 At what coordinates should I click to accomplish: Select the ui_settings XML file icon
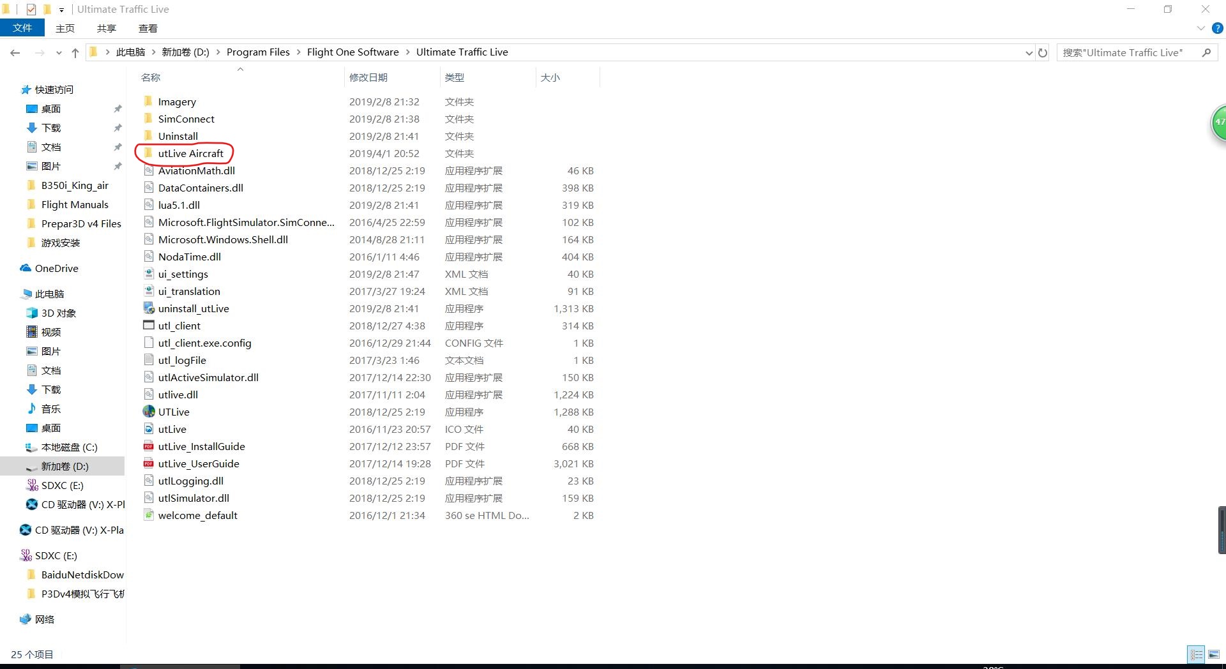(x=149, y=274)
